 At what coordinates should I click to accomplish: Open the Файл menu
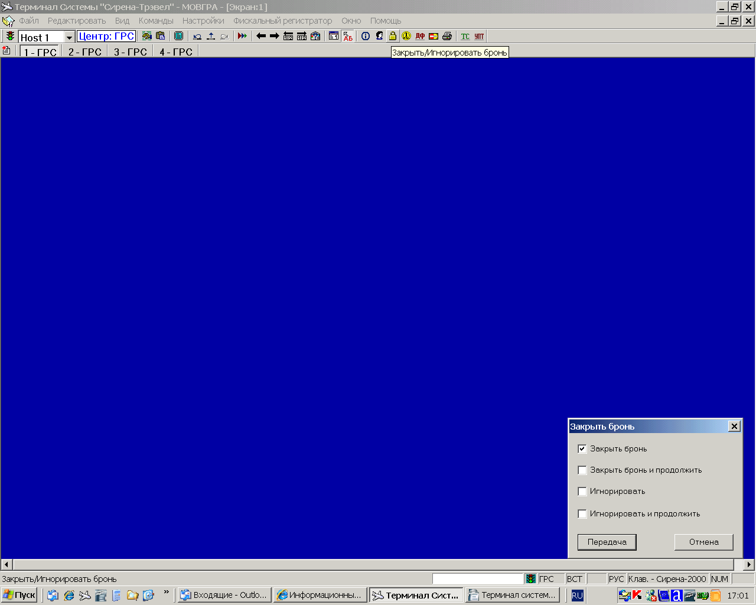tap(29, 21)
